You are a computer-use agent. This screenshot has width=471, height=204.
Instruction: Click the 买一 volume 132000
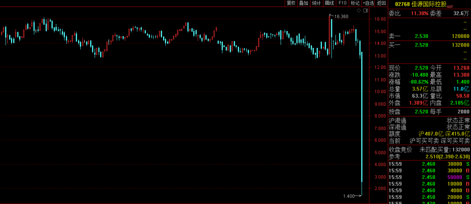pyautogui.click(x=461, y=45)
